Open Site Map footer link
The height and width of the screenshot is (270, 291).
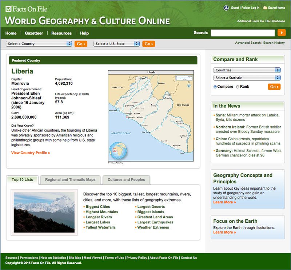tap(75, 258)
